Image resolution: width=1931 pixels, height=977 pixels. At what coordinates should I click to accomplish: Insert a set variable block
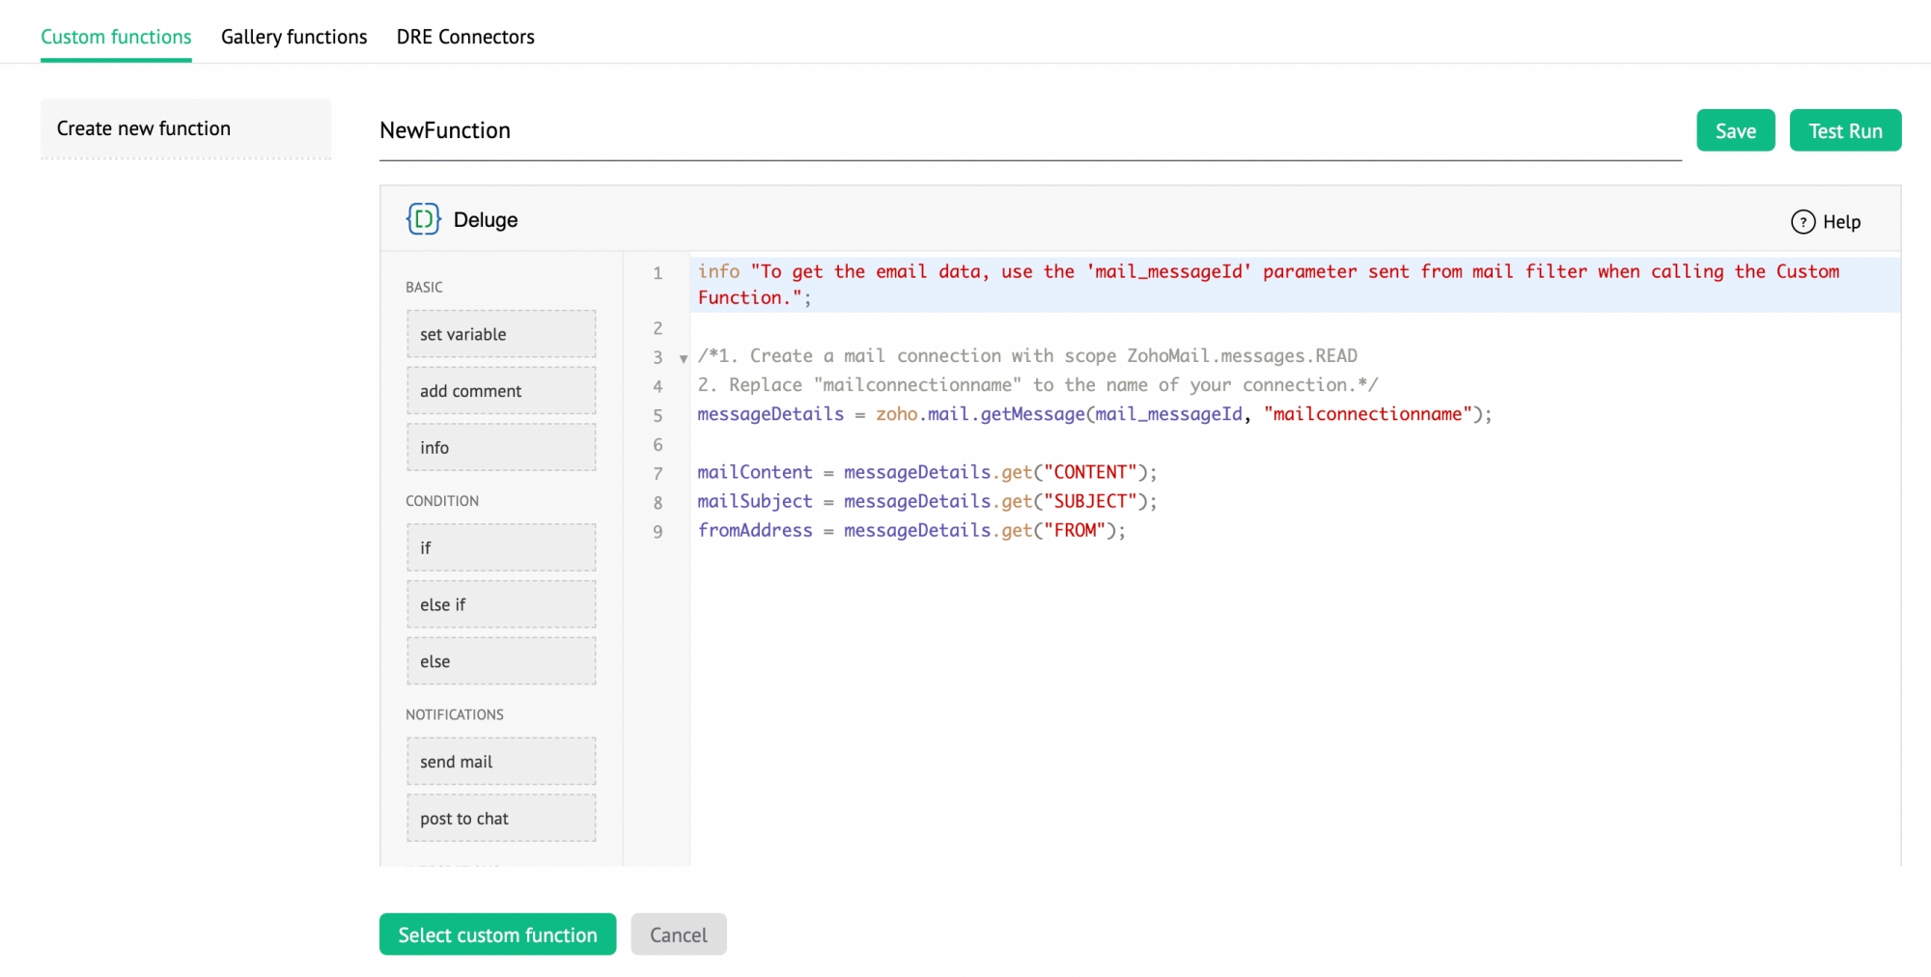point(501,334)
